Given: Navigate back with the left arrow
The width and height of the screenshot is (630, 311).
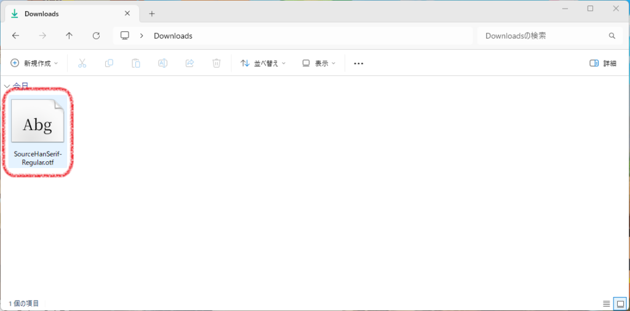Looking at the screenshot, I should [x=16, y=36].
